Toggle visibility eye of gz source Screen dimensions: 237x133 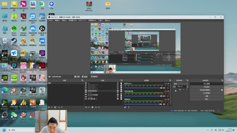pyautogui.click(x=118, y=83)
